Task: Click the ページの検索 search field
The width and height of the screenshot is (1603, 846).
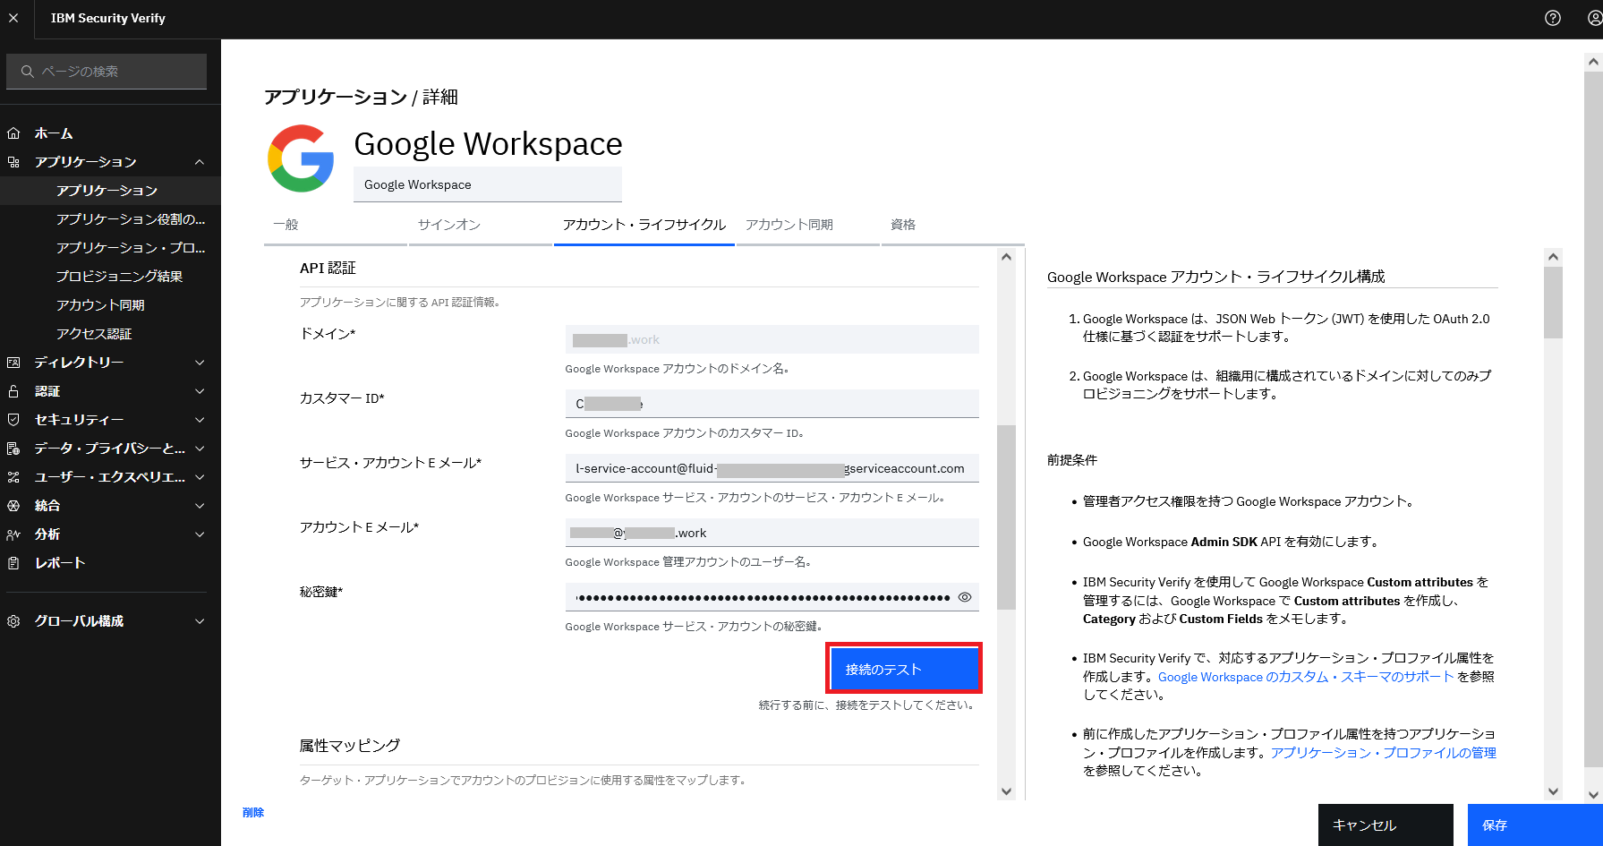Action: (107, 72)
